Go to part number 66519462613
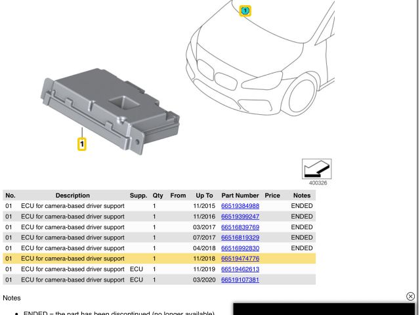Screen dimensions: 420x315 click(240, 269)
